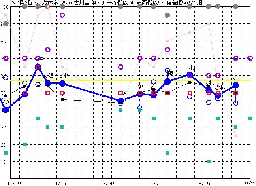Click the 100 label on the y-axis
This screenshot has width=256, height=186.
pyautogui.click(x=5, y=7)
